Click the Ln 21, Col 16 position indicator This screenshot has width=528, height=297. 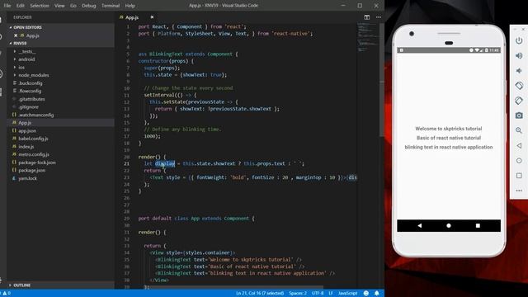(x=260, y=294)
